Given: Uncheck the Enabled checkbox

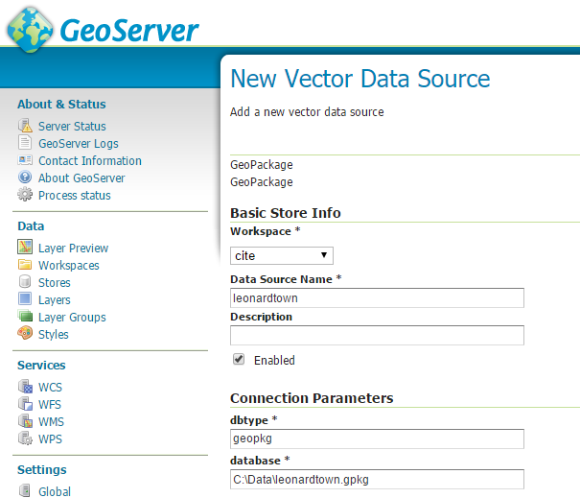Looking at the screenshot, I should click(x=239, y=359).
